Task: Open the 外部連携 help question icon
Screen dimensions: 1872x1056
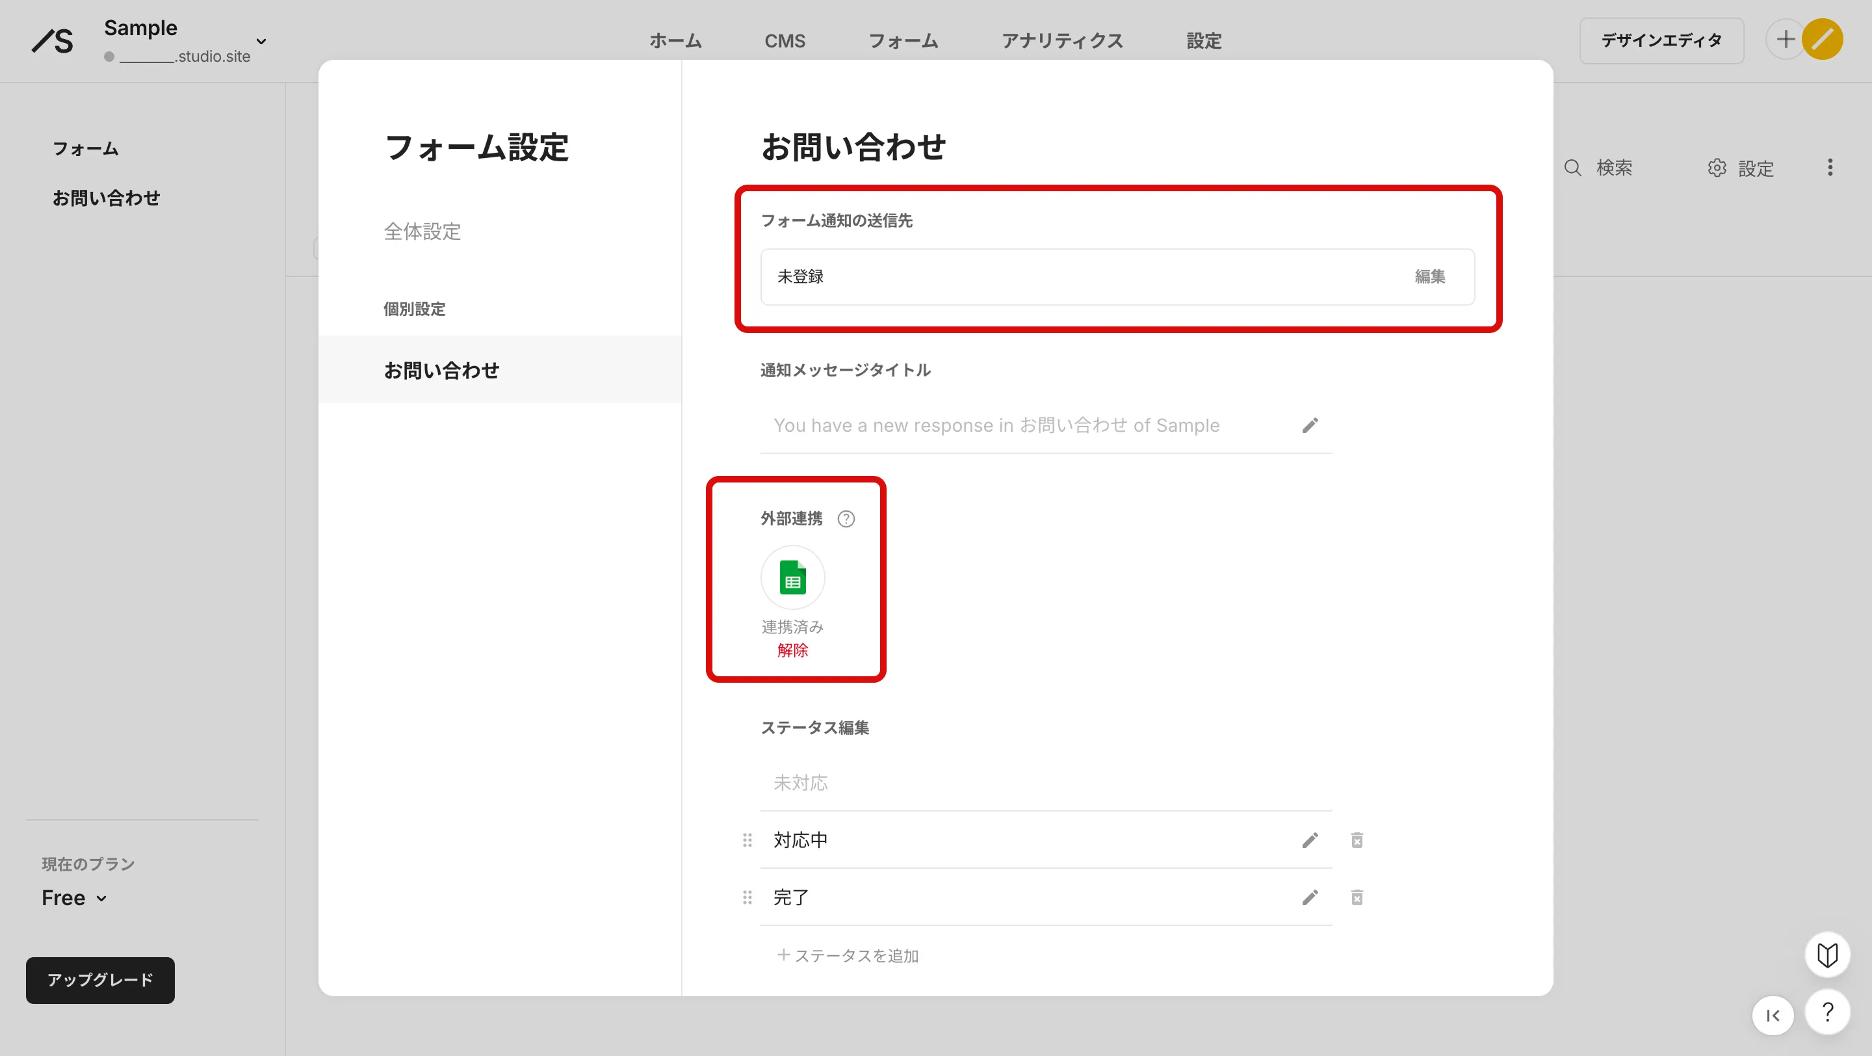Action: point(846,519)
